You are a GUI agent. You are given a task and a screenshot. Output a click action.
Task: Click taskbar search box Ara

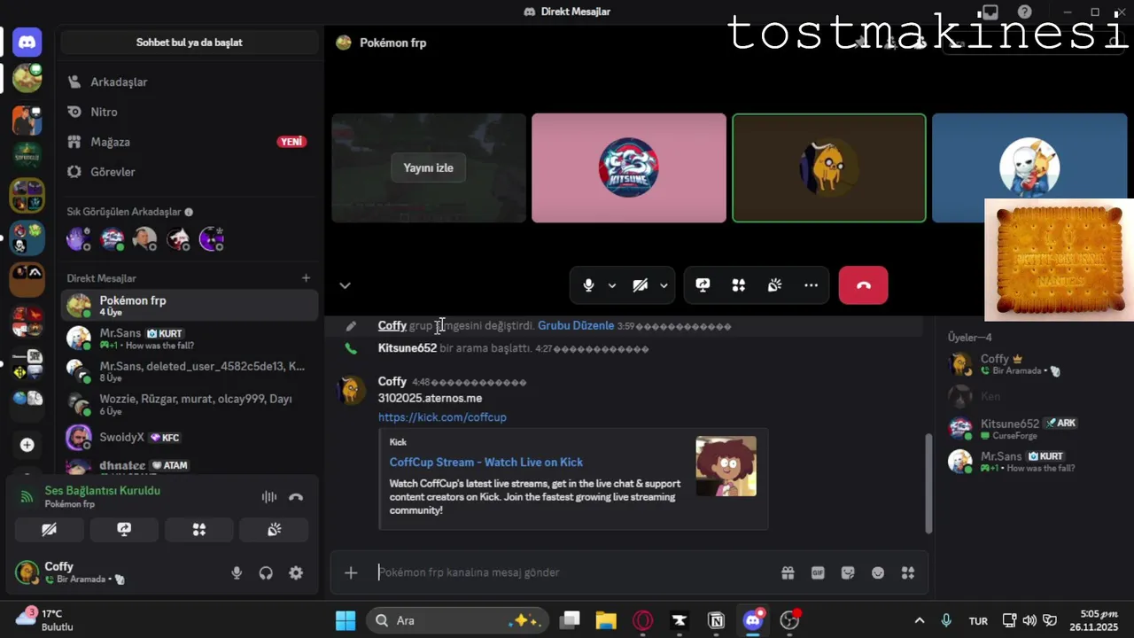click(x=457, y=620)
